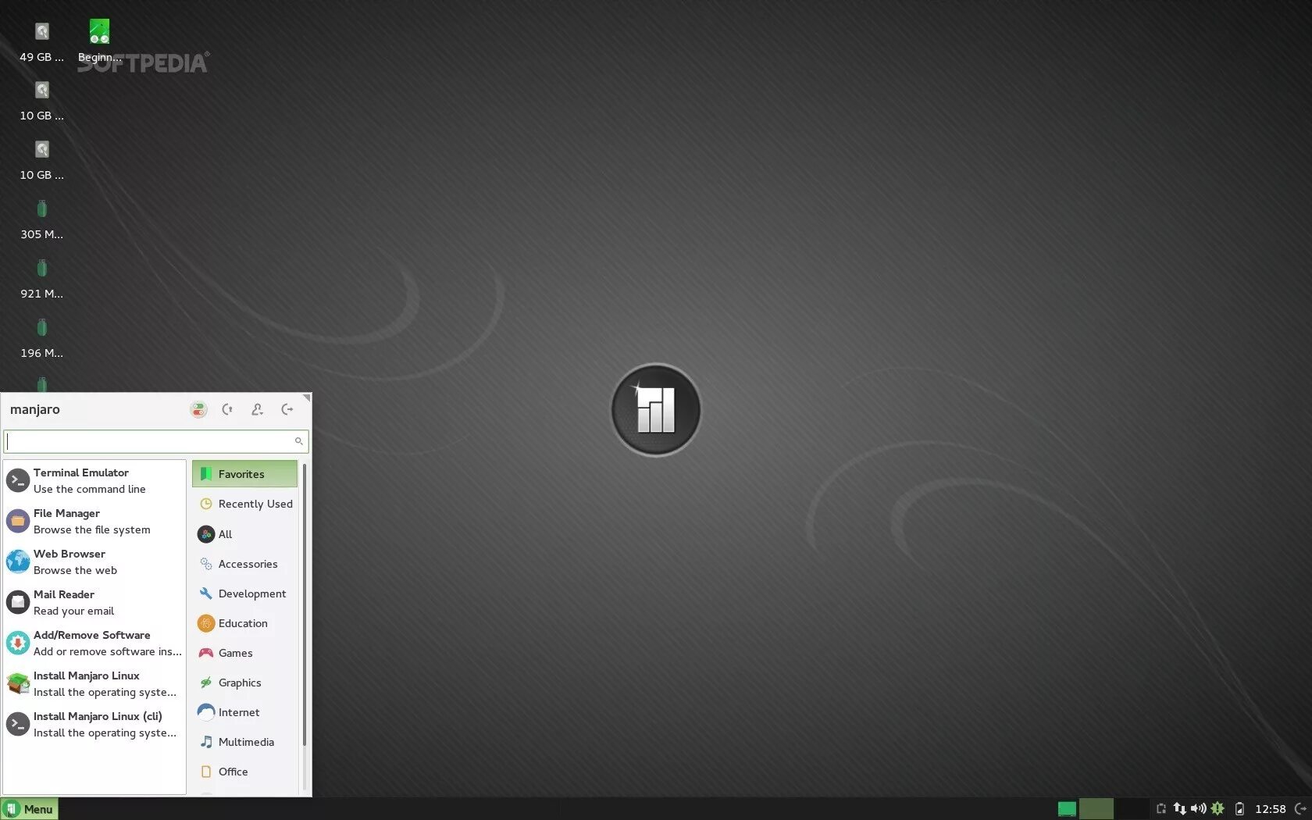Open the Office category
Image resolution: width=1312 pixels, height=820 pixels.
(x=244, y=772)
